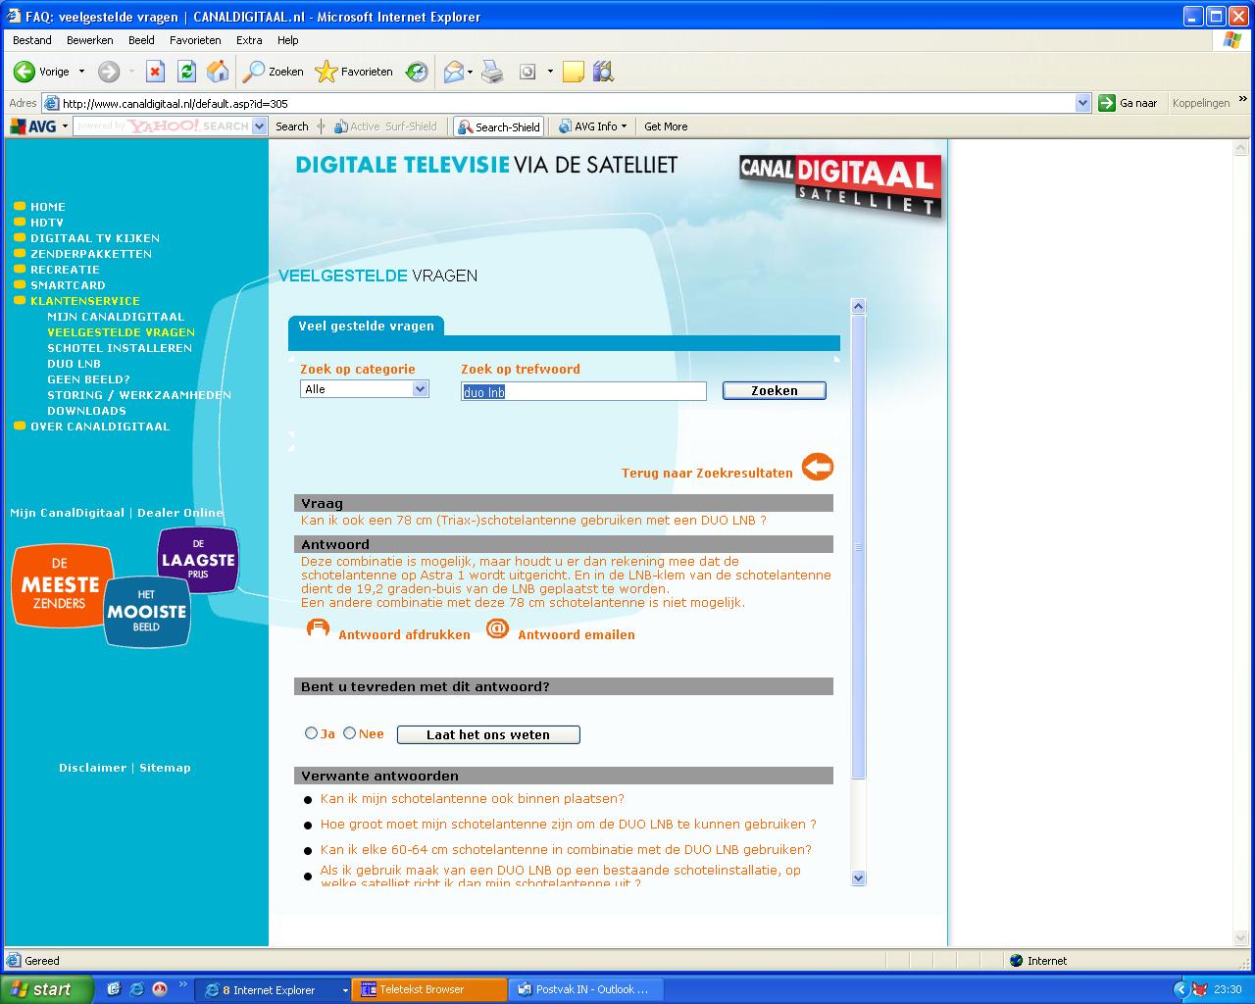The width and height of the screenshot is (1255, 1004).
Task: Open the Extra menu
Action: tap(249, 40)
